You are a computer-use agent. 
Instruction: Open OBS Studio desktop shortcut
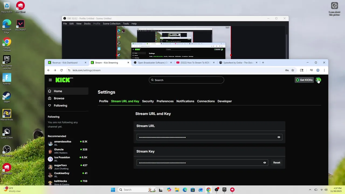coord(7,151)
